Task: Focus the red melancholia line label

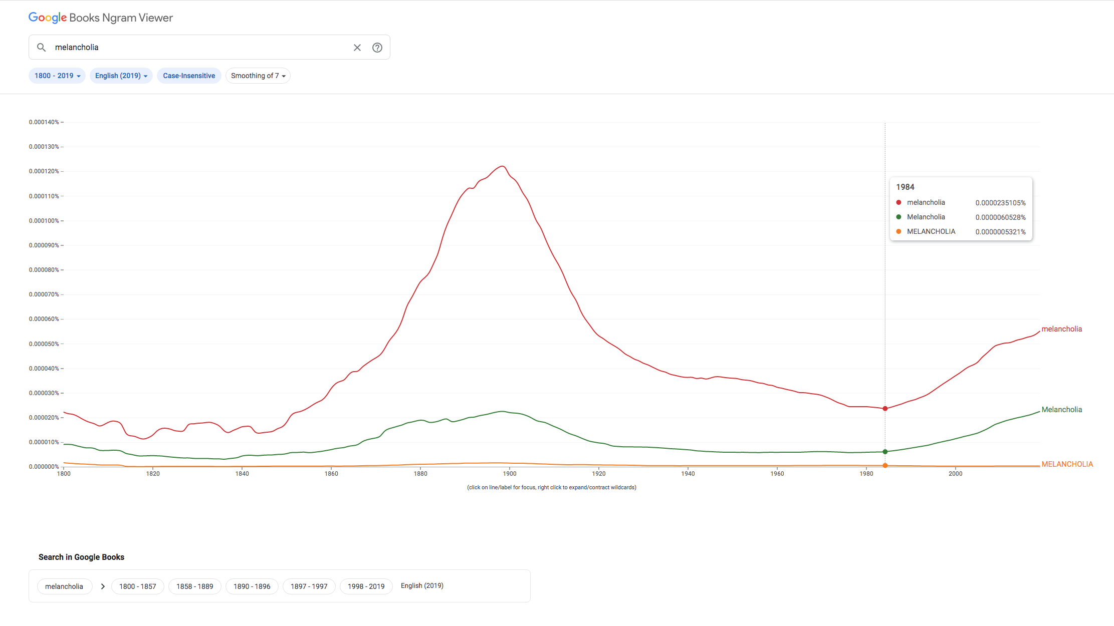Action: pyautogui.click(x=1061, y=329)
